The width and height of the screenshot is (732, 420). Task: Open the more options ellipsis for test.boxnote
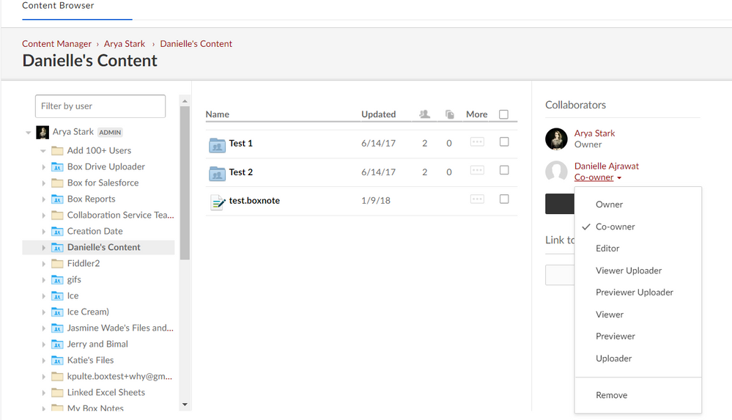477,199
